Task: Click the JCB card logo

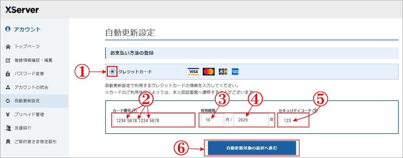Action: (x=223, y=72)
